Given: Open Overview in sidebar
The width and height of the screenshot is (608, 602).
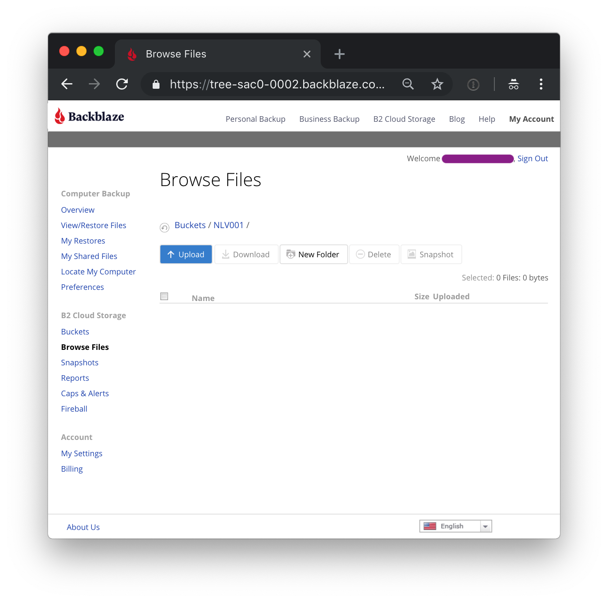Looking at the screenshot, I should [x=78, y=210].
